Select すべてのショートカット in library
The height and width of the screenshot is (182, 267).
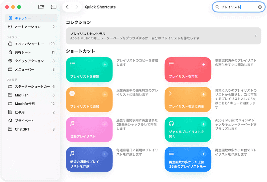tap(31, 44)
